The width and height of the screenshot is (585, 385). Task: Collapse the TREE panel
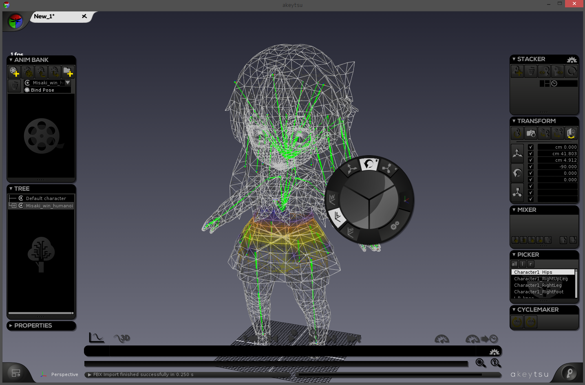click(x=11, y=189)
